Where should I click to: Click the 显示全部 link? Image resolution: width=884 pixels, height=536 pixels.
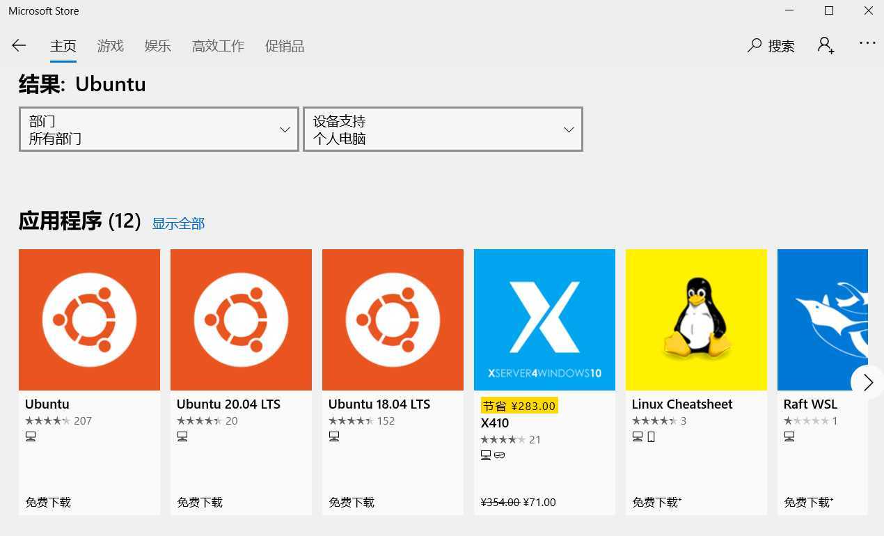(x=178, y=223)
